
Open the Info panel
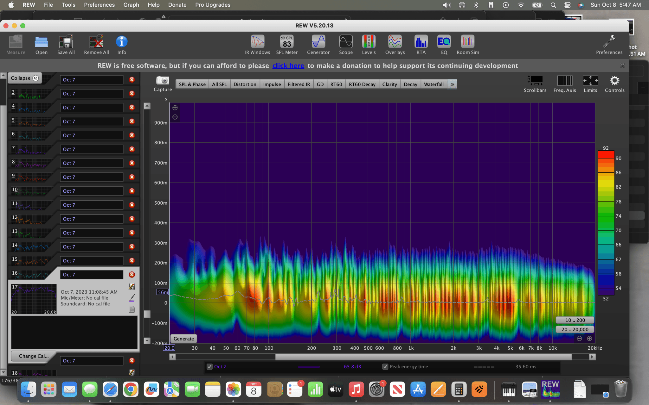[x=122, y=45]
